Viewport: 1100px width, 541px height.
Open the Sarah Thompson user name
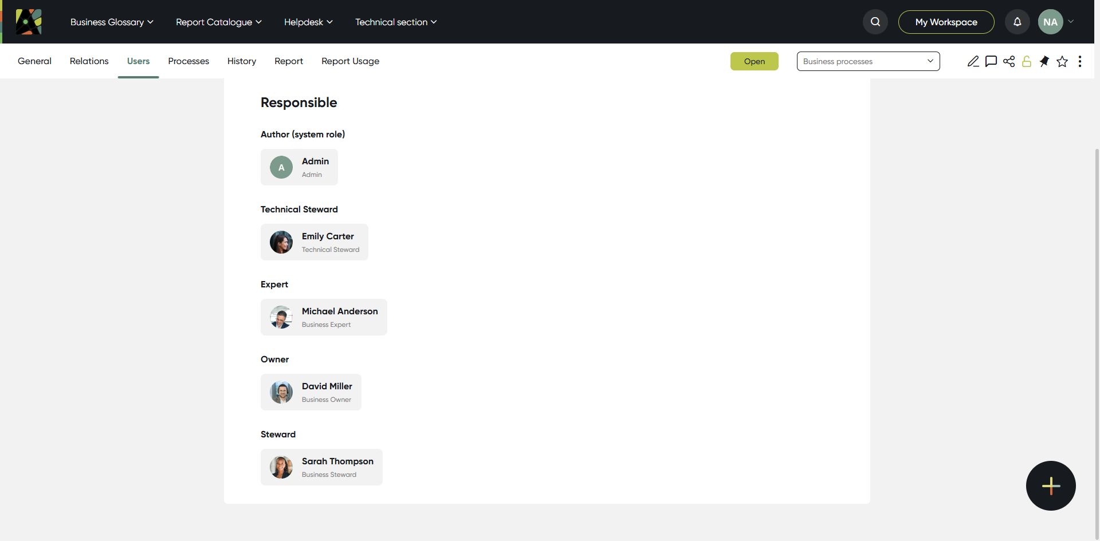337,461
